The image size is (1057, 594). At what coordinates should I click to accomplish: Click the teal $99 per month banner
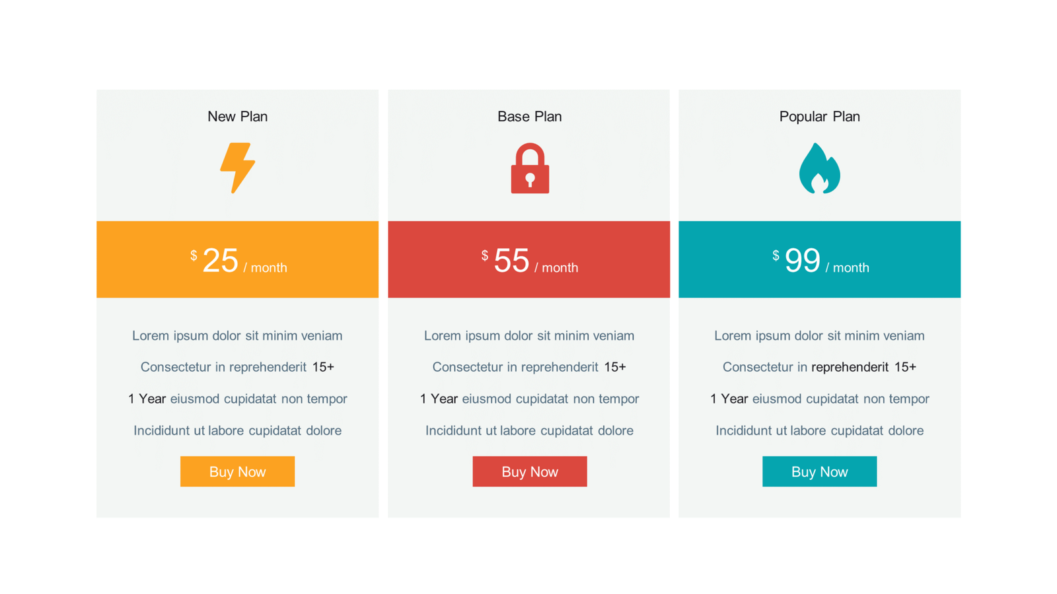819,259
